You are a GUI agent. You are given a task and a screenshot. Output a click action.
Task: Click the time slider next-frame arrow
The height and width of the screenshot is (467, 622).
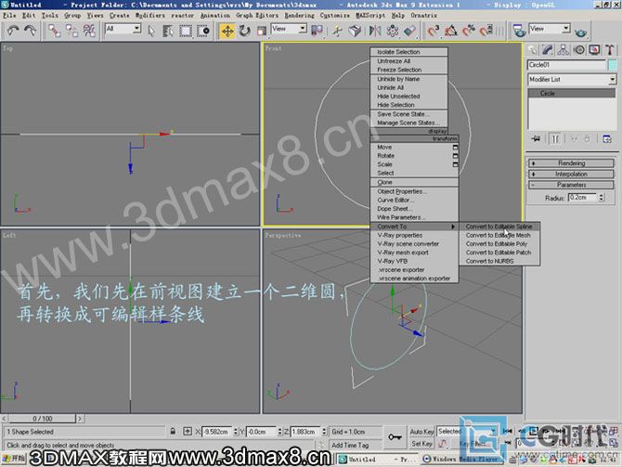point(80,418)
